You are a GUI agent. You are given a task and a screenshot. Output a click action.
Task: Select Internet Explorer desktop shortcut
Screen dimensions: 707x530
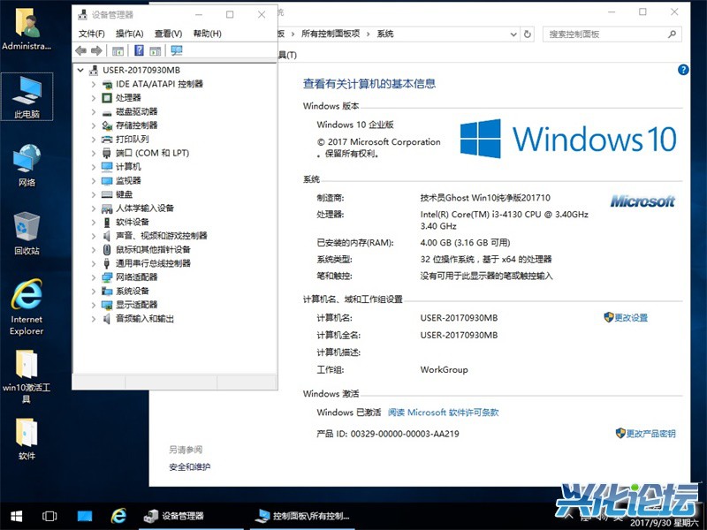point(27,307)
